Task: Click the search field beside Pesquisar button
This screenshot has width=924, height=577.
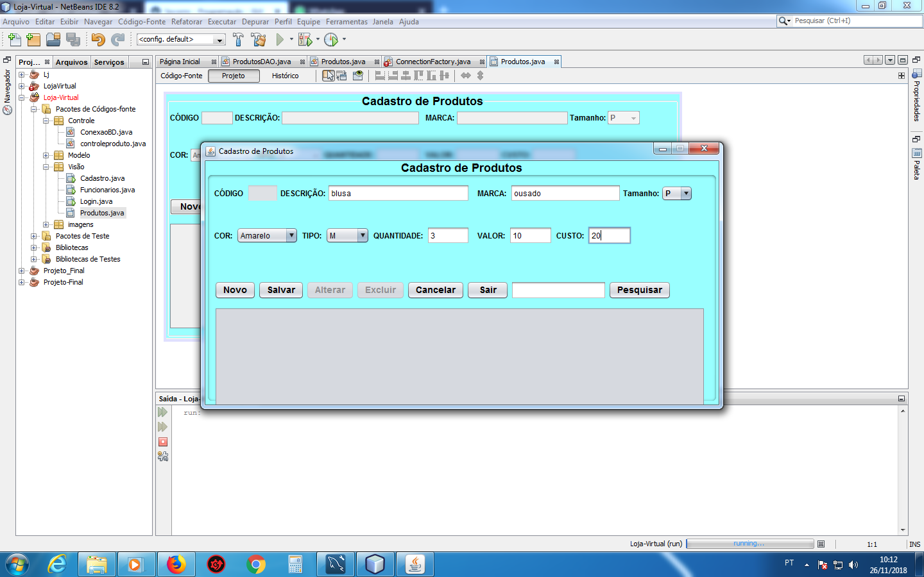Action: coord(558,290)
